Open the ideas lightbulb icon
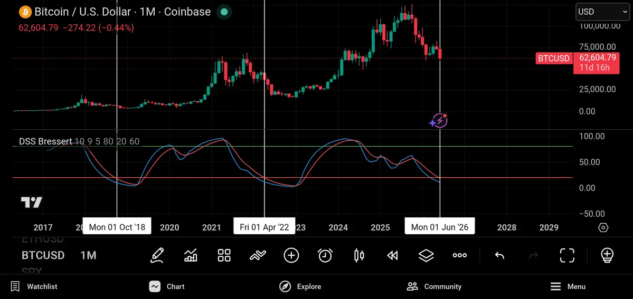This screenshot has width=633, height=299. pyautogui.click(x=607, y=255)
